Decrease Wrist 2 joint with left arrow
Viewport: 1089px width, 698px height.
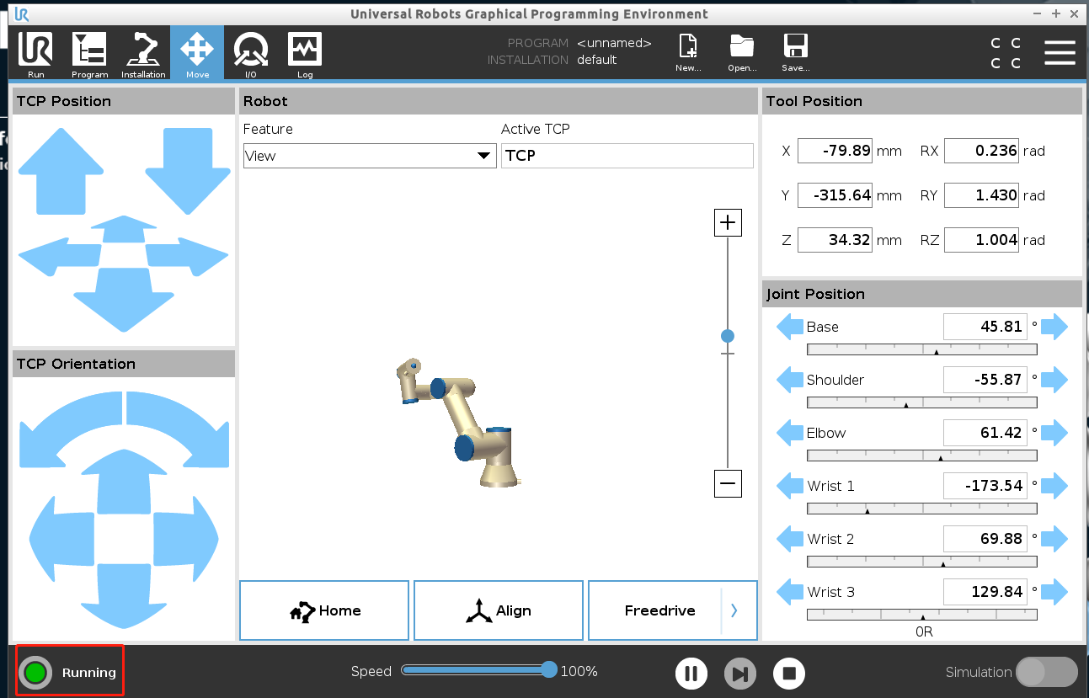pos(790,539)
